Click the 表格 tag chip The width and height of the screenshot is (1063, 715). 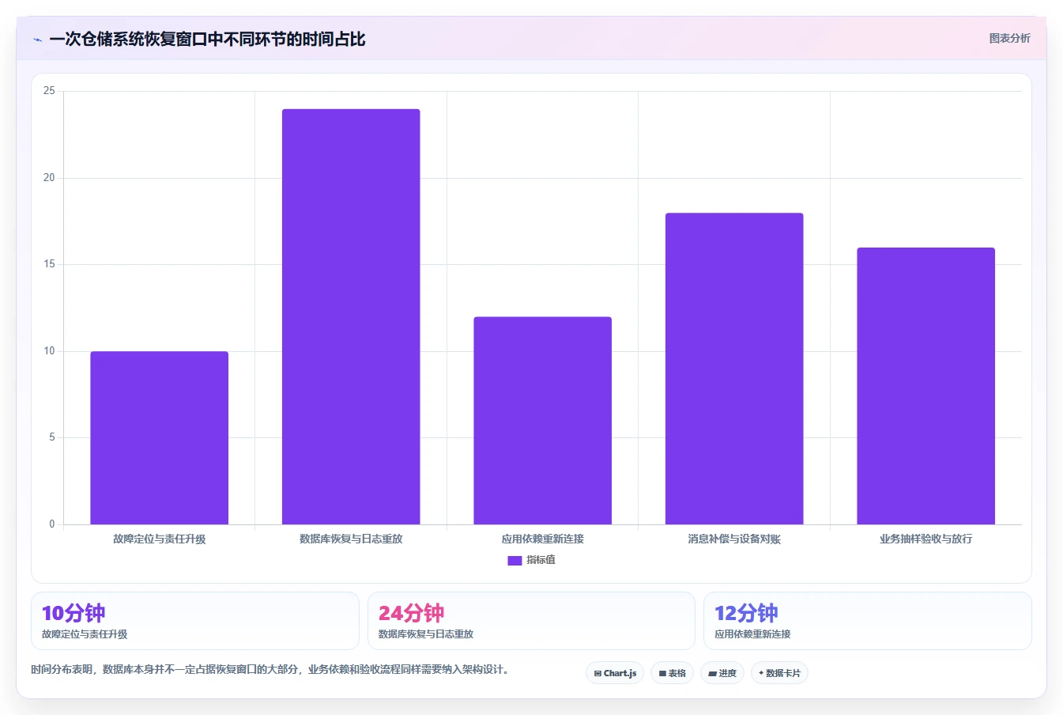point(672,673)
